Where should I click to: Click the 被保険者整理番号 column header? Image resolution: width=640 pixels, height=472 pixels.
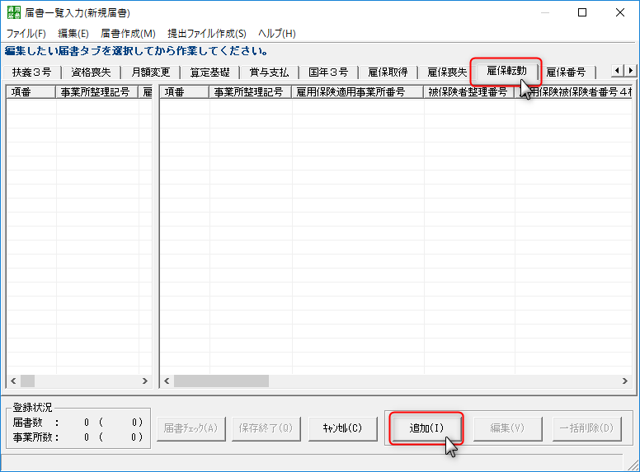tap(468, 92)
